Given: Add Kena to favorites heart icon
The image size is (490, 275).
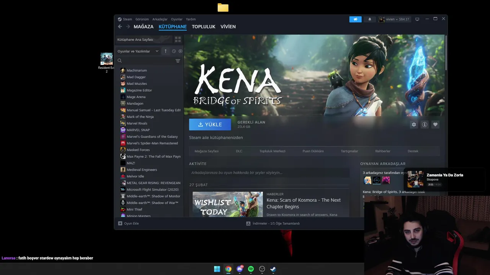Looking at the screenshot, I should pos(435,125).
